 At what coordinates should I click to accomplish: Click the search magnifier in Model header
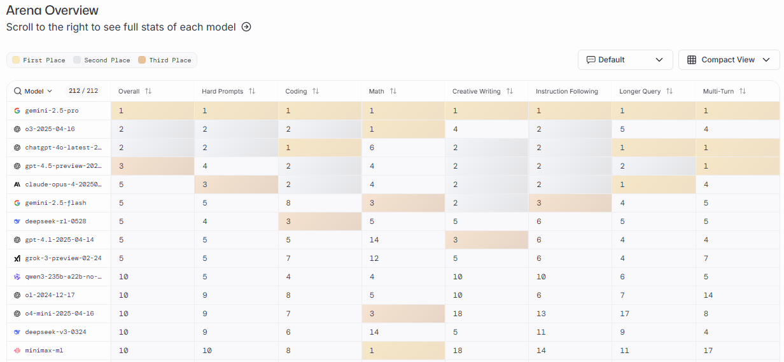point(18,91)
